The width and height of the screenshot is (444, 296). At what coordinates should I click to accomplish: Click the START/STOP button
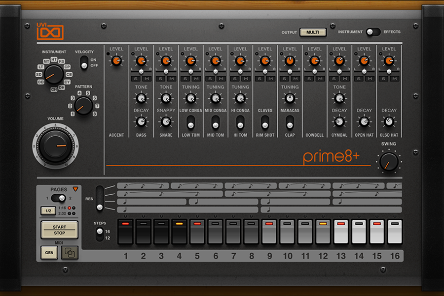coord(60,230)
